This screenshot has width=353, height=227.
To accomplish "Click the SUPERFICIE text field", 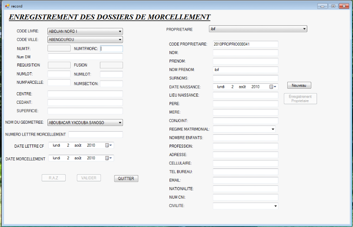I will pos(85,111).
